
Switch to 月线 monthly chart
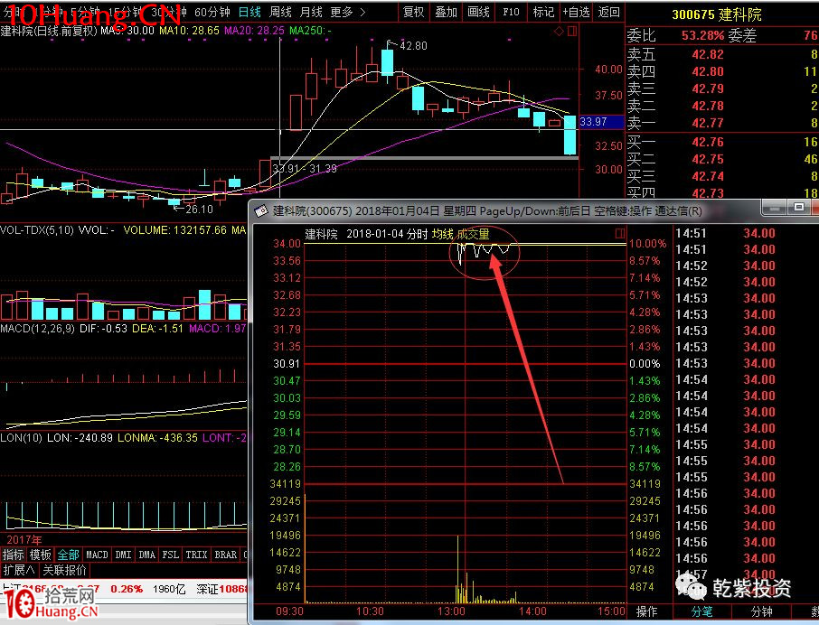[x=311, y=12]
